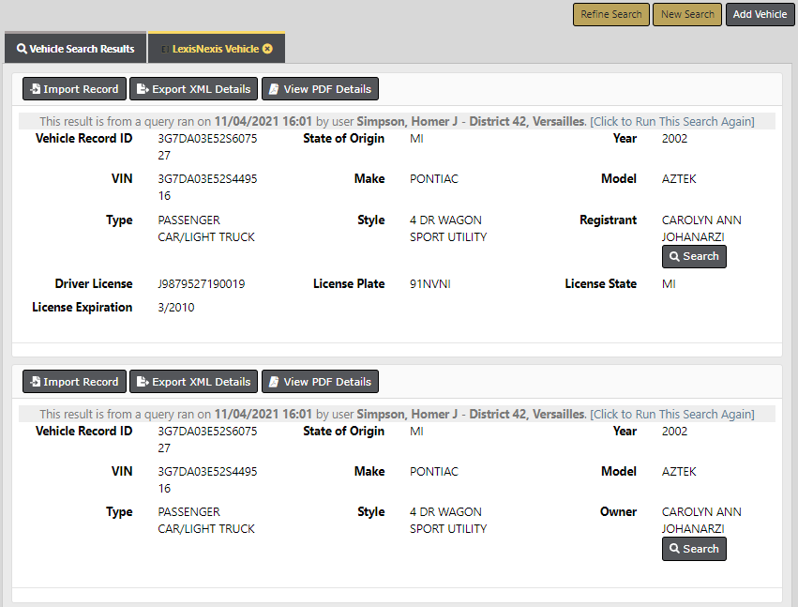Open PDF Details of second record
This screenshot has width=798, height=607.
click(320, 382)
